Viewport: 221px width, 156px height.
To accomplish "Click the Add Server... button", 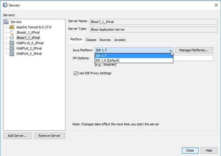I will 18,136.
